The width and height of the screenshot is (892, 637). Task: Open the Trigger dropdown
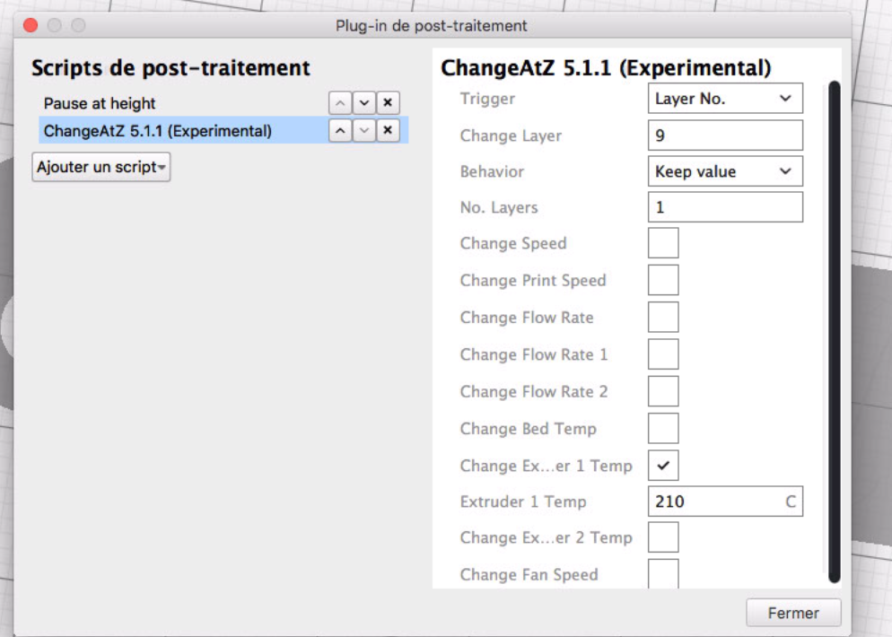(724, 99)
